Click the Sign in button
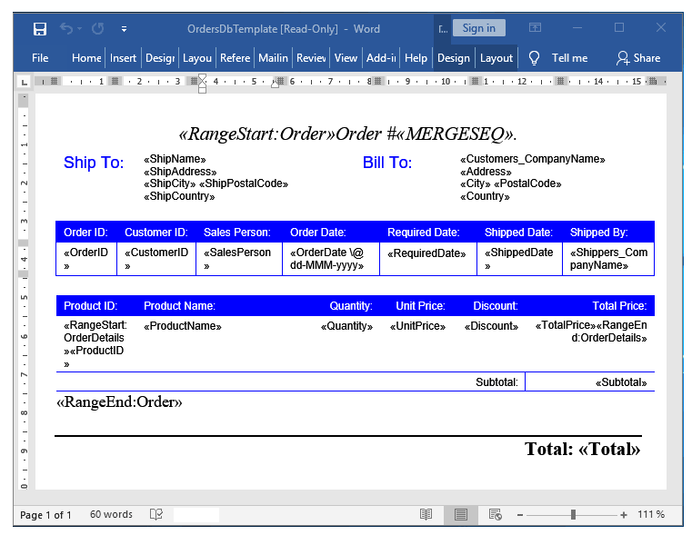The height and width of the screenshot is (535, 692). [x=479, y=28]
